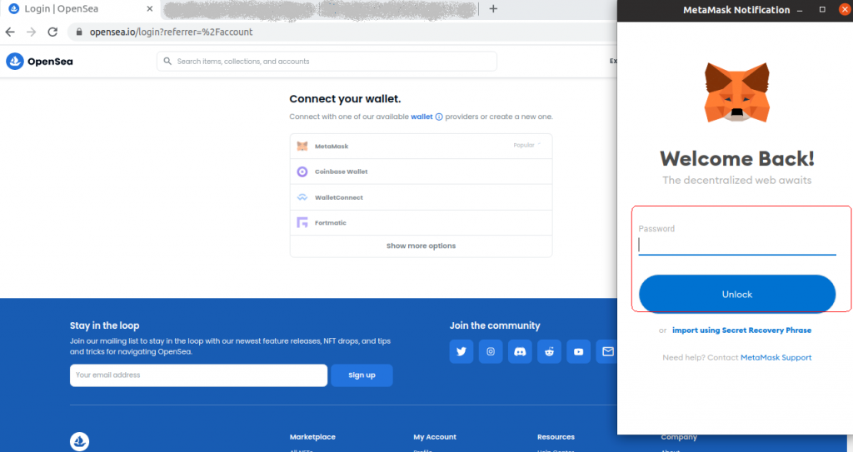Screen dimensions: 853x452
Task: Click the browser back arrow
Action: (10, 32)
